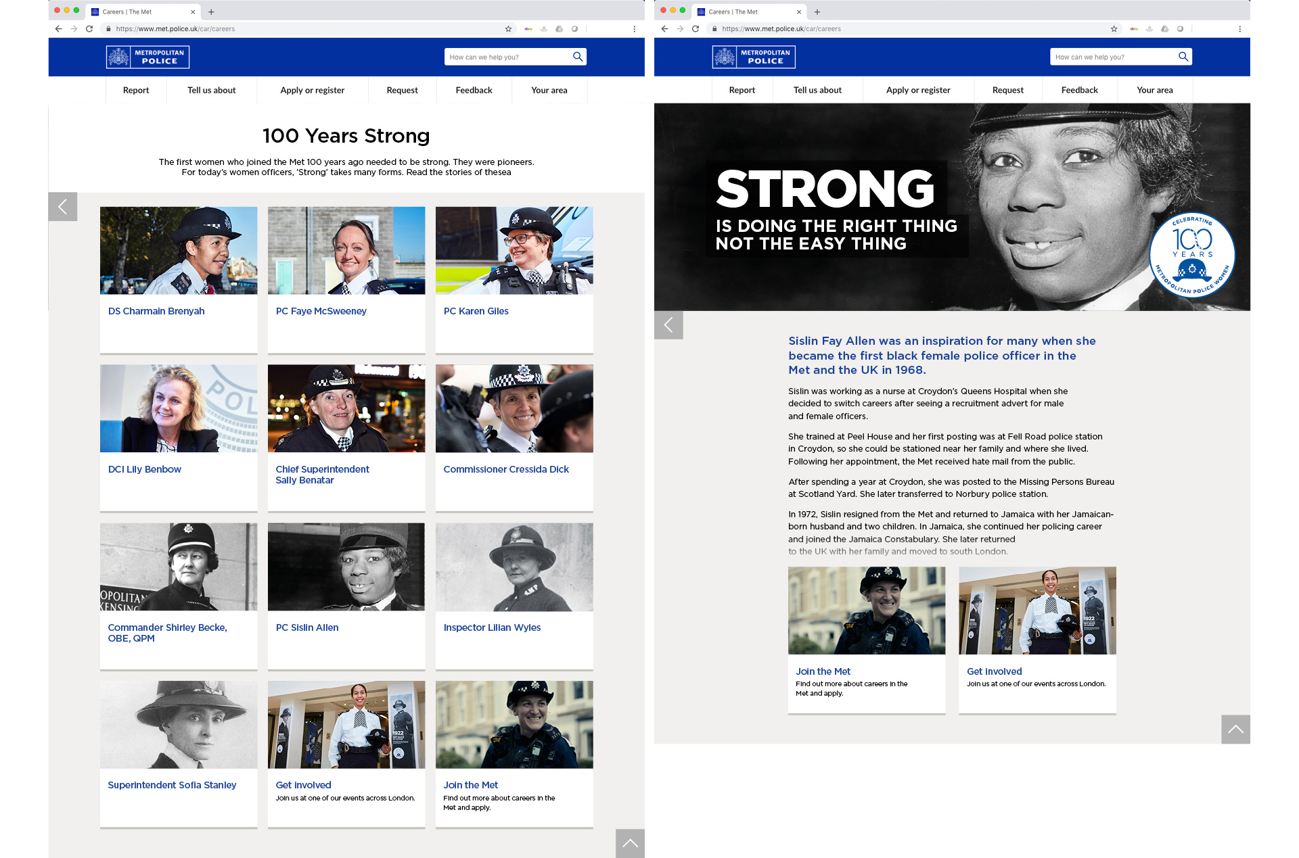Go back using right window's browser back arrow
Image resolution: width=1299 pixels, height=858 pixels.
(x=664, y=29)
